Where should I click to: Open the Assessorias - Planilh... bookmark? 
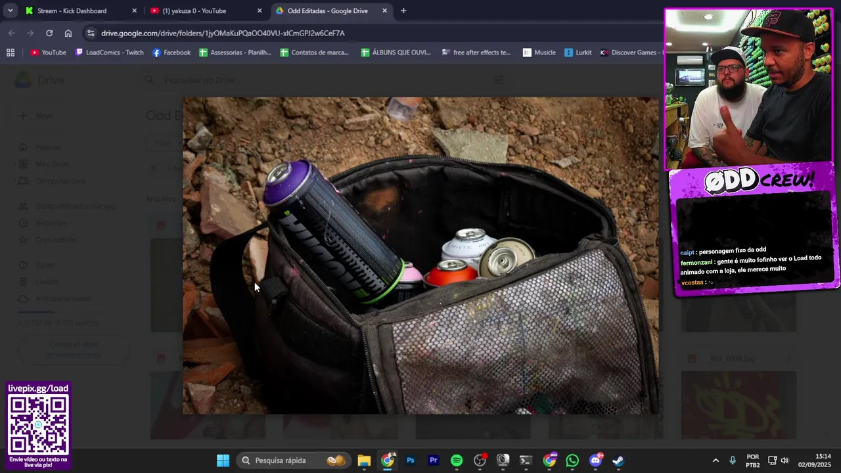235,53
